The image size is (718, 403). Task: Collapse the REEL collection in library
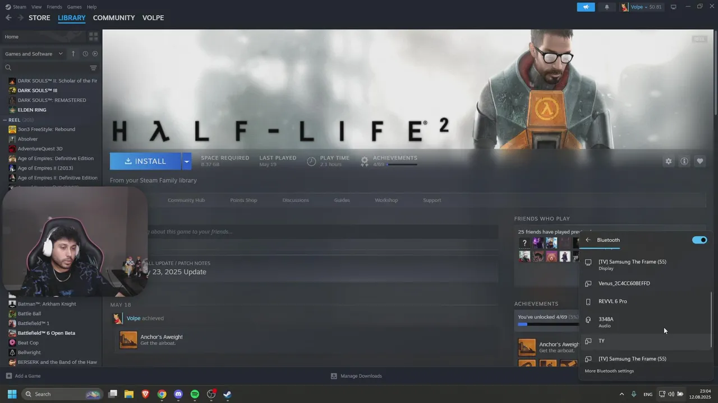click(x=5, y=120)
